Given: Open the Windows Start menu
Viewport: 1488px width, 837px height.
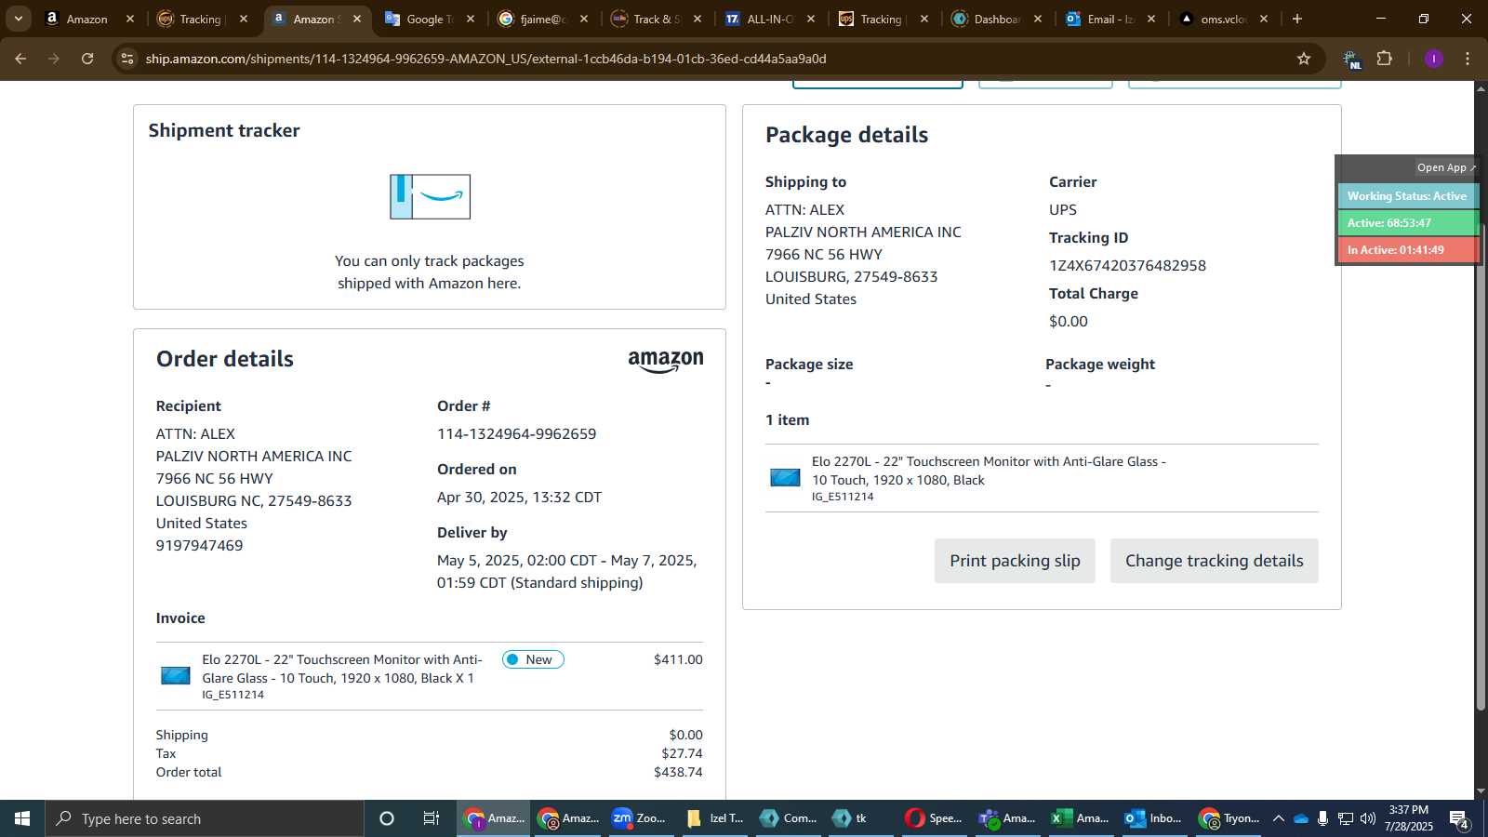Looking at the screenshot, I should pos(22,818).
